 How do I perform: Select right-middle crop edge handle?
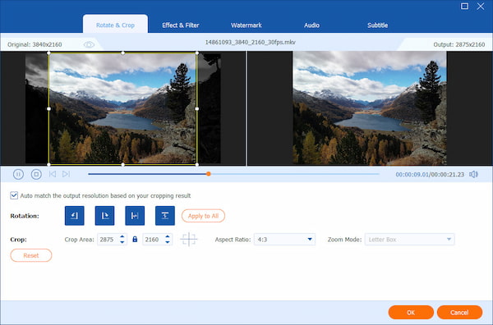pos(197,108)
